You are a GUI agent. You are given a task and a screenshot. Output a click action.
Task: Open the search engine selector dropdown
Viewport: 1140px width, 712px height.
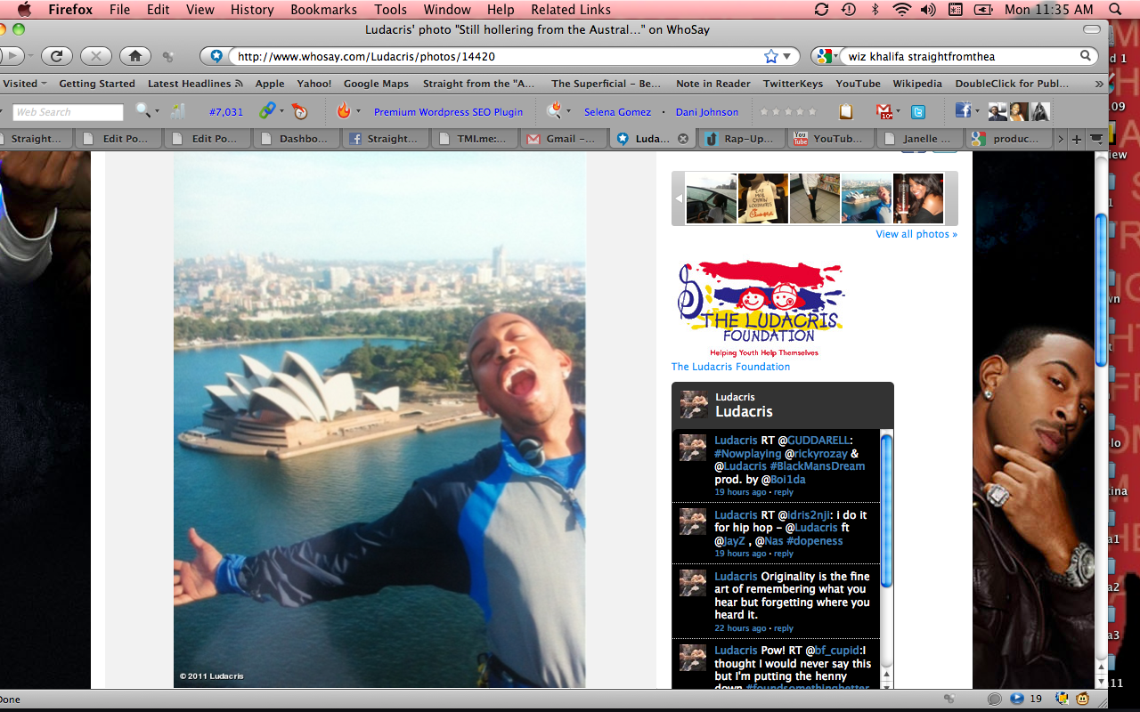point(826,56)
